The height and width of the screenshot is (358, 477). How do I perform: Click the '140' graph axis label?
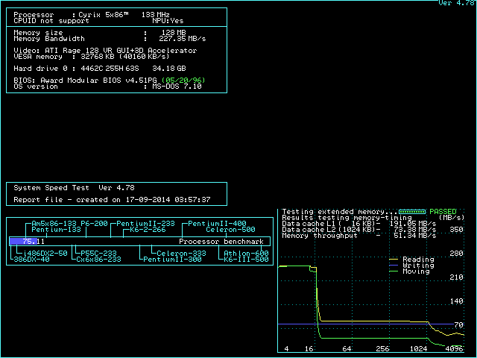click(x=456, y=301)
